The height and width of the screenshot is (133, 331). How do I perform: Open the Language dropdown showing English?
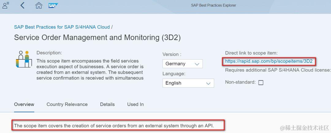(x=188, y=83)
